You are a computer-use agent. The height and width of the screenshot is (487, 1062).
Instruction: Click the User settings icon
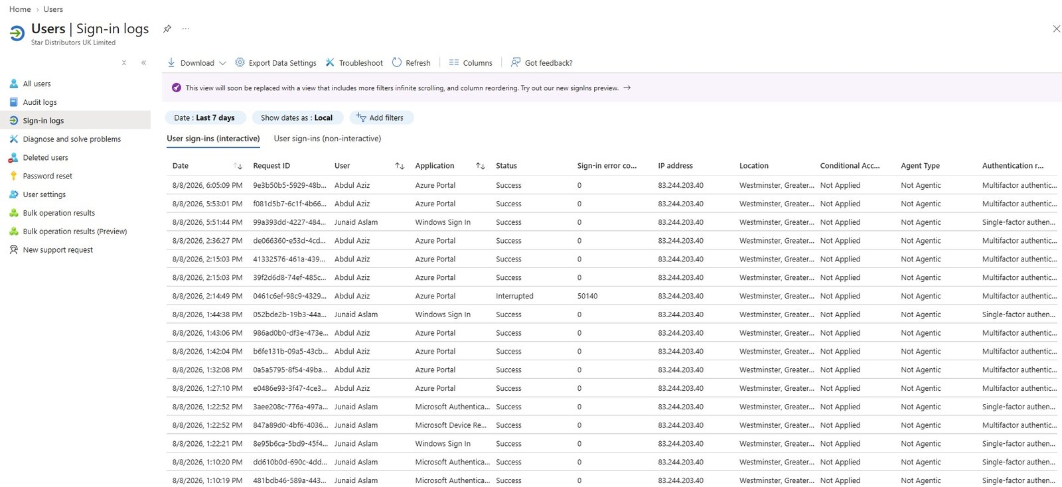pyautogui.click(x=13, y=194)
